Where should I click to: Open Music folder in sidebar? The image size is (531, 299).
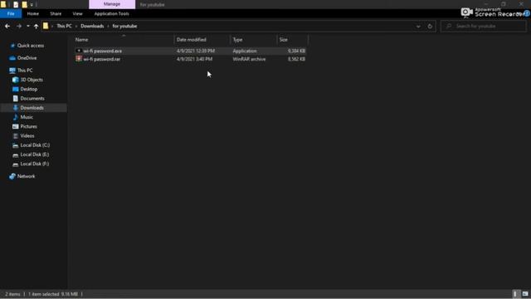(27, 117)
